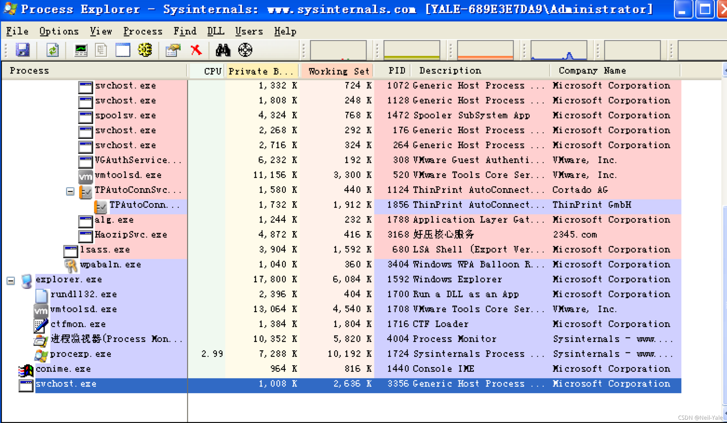Sort by the Company Name column header
This screenshot has width=727, height=423.
click(x=615, y=71)
